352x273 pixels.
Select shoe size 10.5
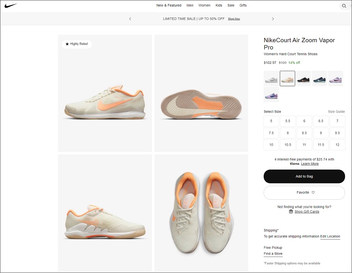coord(288,145)
